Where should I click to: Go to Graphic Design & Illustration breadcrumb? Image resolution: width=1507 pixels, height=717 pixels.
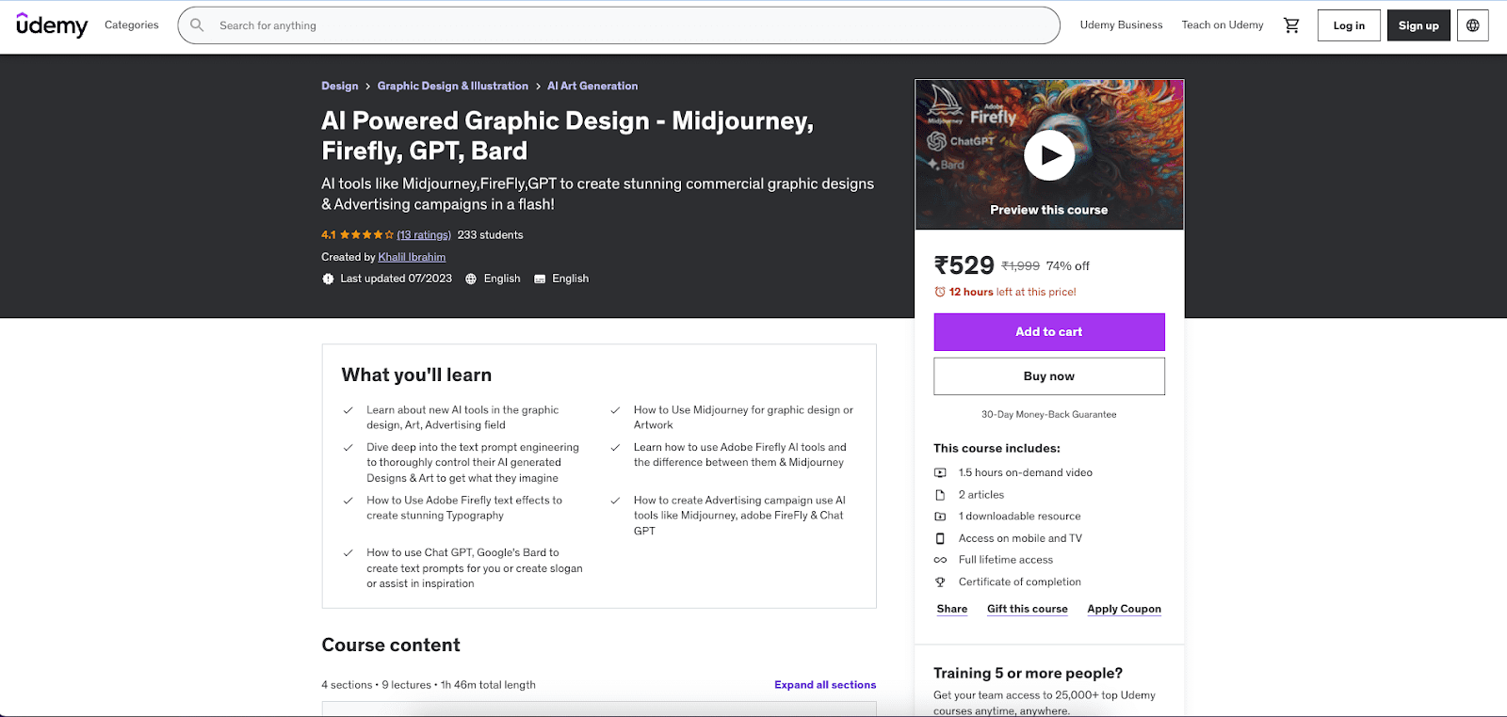pos(453,86)
